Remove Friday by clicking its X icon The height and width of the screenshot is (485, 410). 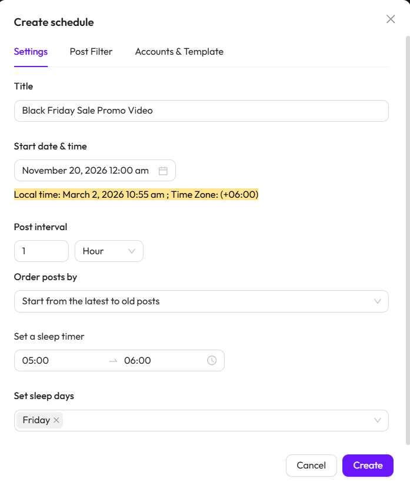tap(56, 420)
